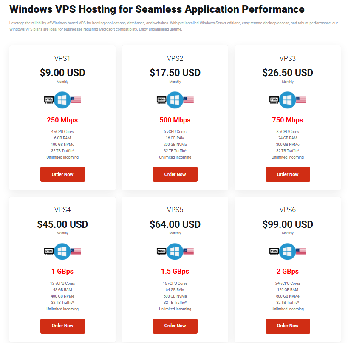Image resolution: width=348 pixels, height=343 pixels.
Task: Click the $99.00 USD price text
Action: tap(288, 224)
